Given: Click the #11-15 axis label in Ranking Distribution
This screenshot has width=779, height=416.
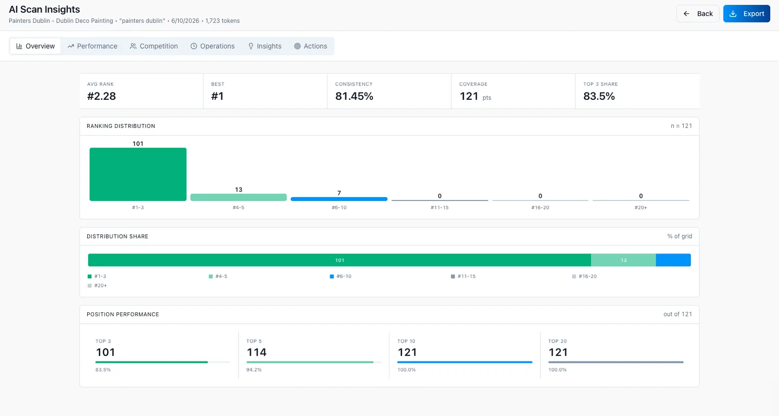Looking at the screenshot, I should (x=440, y=208).
